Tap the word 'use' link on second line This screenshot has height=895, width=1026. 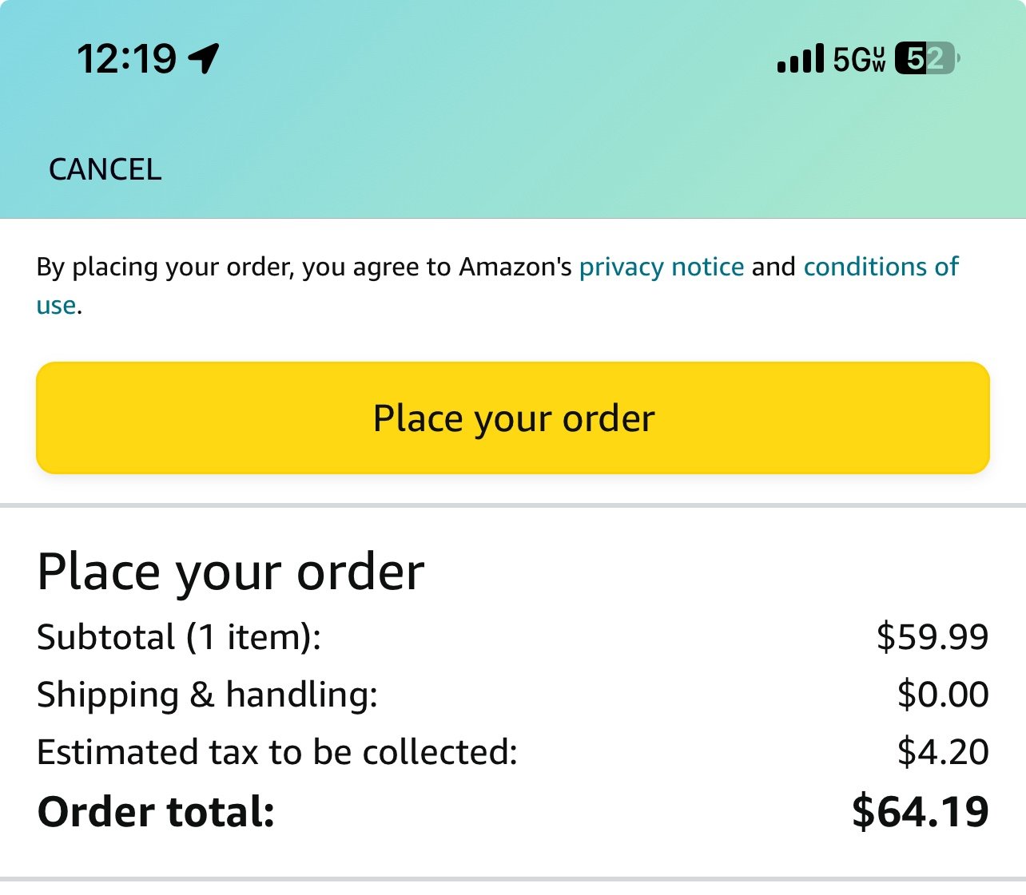point(56,305)
